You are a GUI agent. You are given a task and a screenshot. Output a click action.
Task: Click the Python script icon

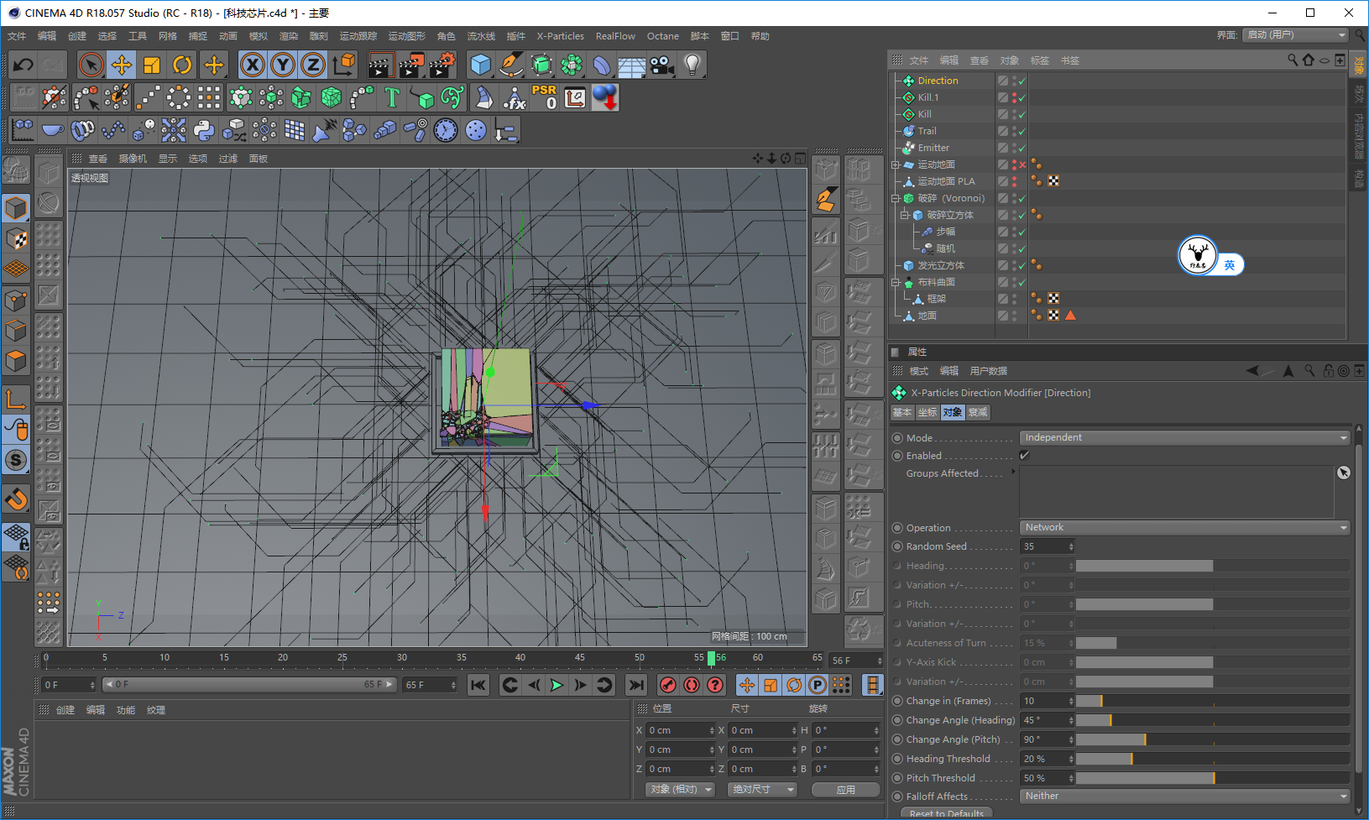click(x=204, y=130)
